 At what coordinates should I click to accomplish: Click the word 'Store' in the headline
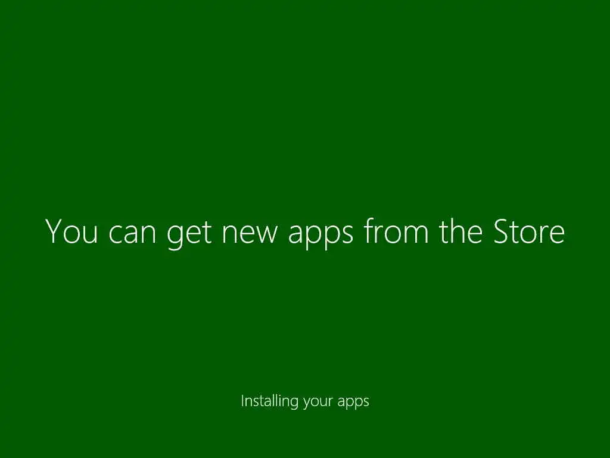pos(529,231)
